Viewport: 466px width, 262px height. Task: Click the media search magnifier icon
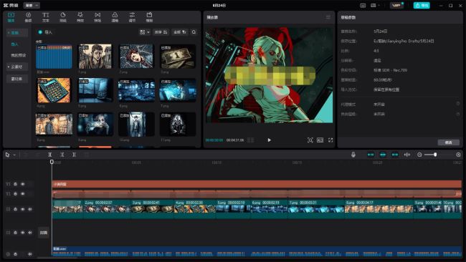click(x=194, y=32)
